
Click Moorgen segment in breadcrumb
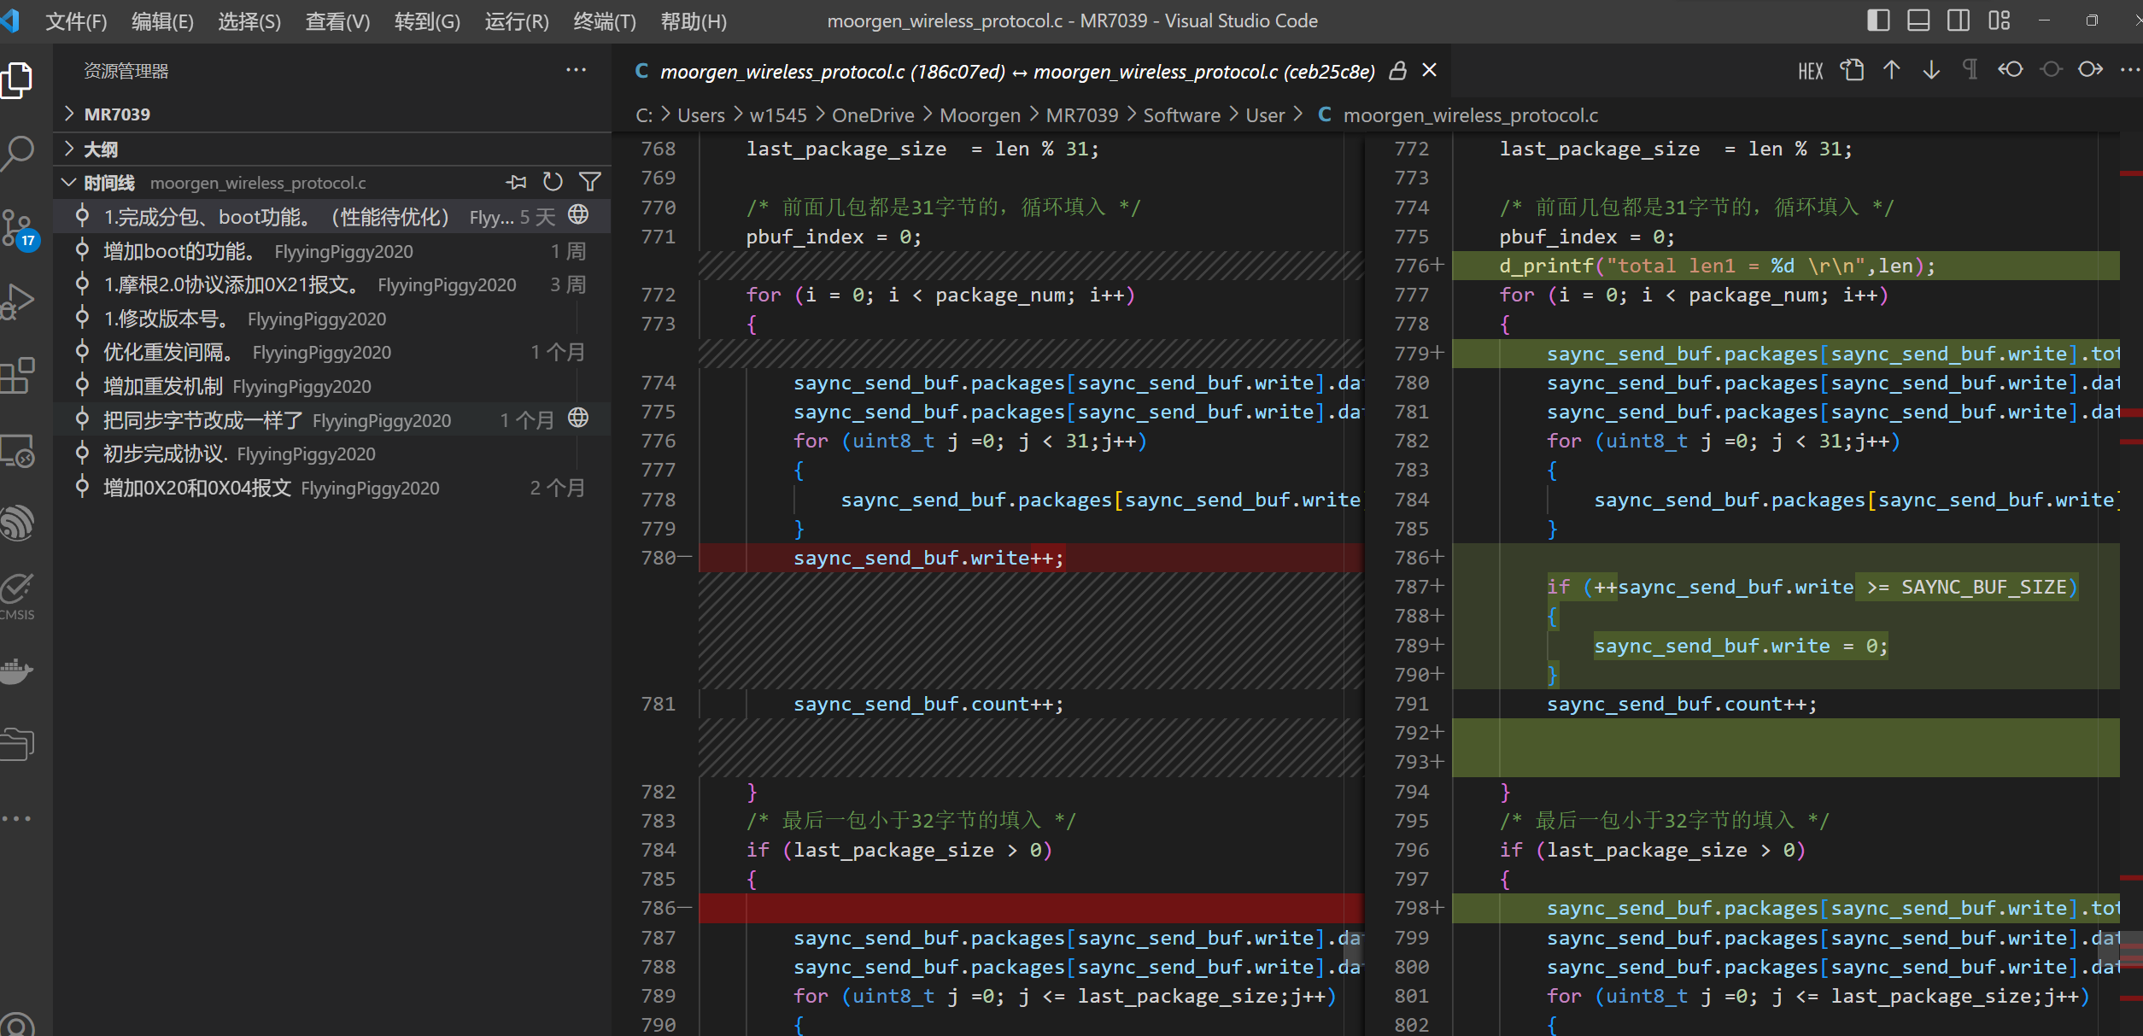click(x=980, y=115)
